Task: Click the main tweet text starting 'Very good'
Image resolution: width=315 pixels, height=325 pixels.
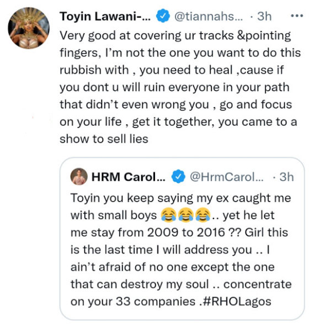Action: 180,87
